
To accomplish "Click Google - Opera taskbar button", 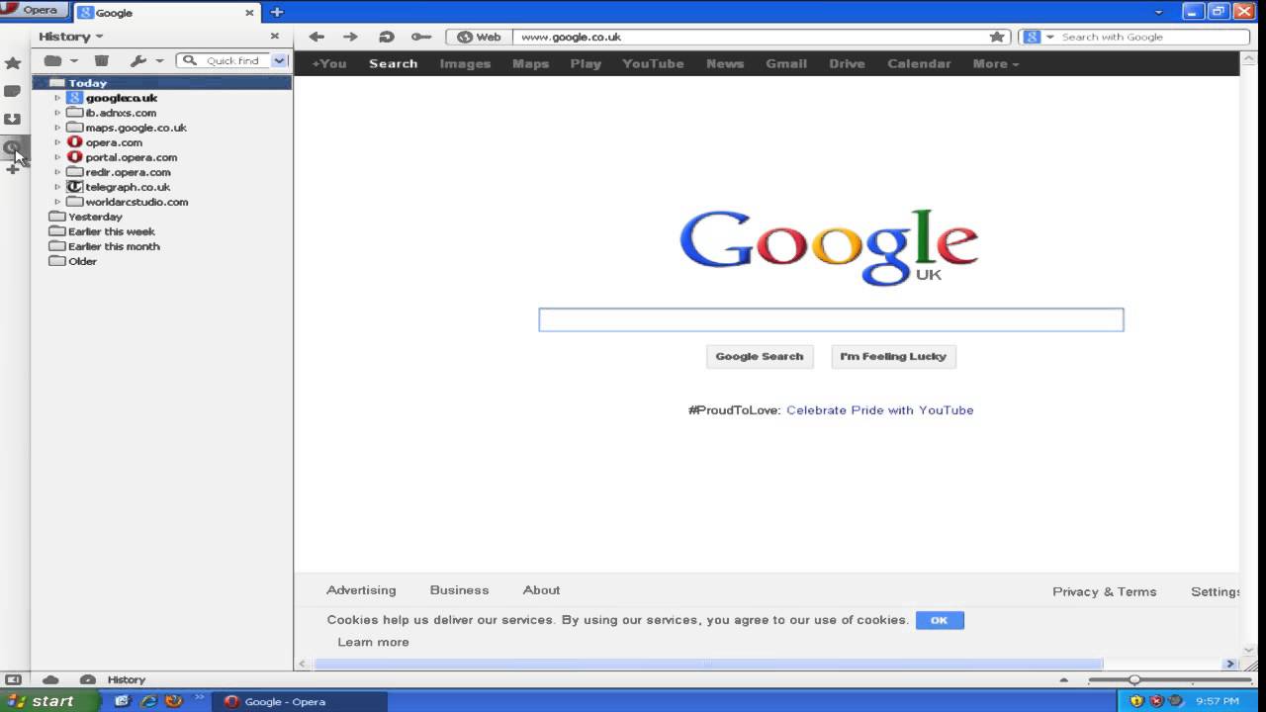I will tap(299, 701).
